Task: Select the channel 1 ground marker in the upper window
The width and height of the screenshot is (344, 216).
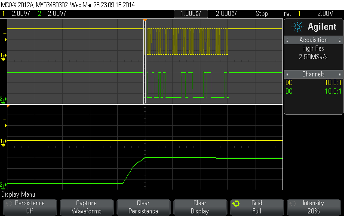Action: pos(4,56)
